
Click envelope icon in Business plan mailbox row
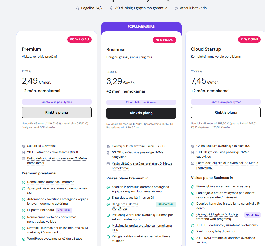pos(108,164)
